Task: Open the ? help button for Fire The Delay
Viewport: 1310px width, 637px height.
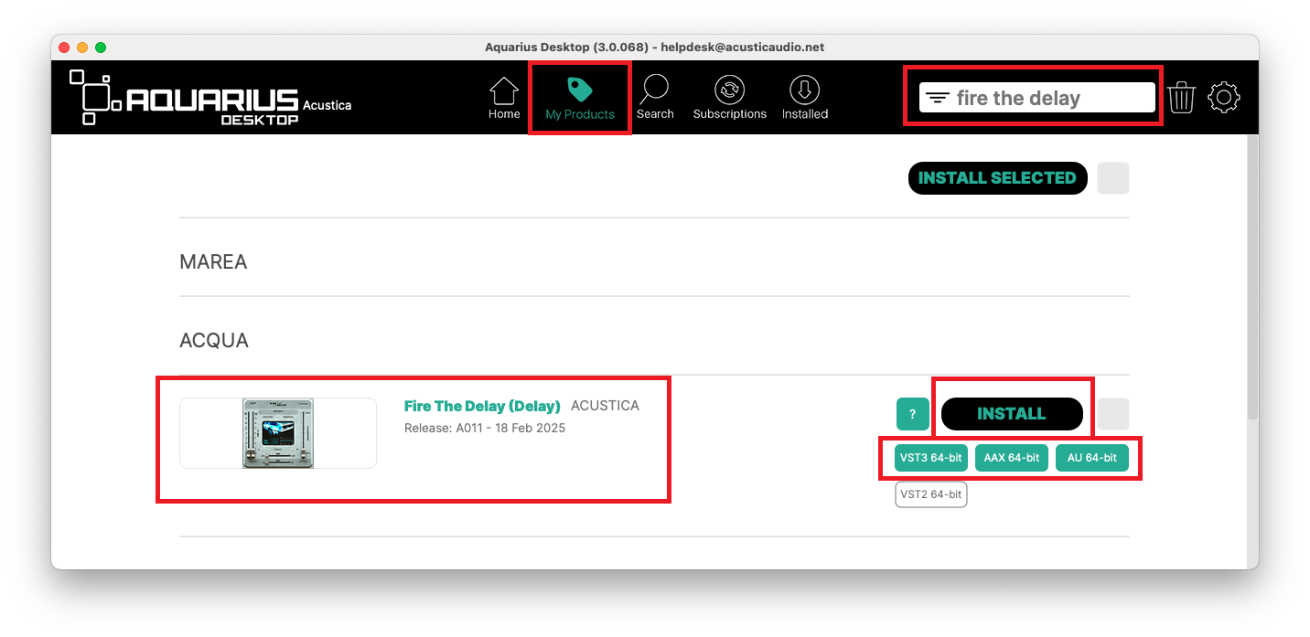Action: pos(912,414)
